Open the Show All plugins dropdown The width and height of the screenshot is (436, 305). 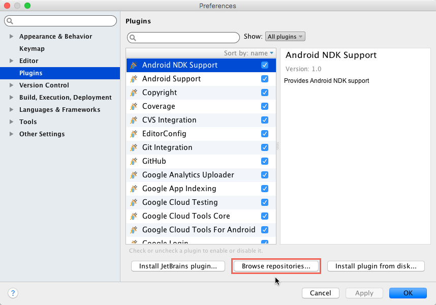(285, 37)
